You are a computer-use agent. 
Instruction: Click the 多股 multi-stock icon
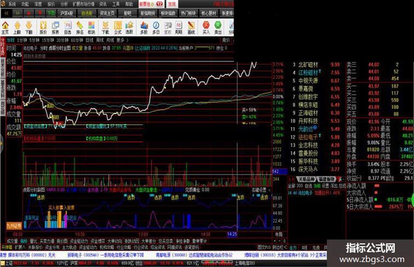pyautogui.click(x=144, y=28)
